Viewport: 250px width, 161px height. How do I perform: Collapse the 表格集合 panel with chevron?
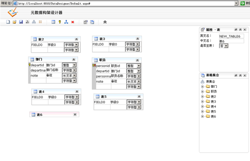tap(240, 76)
